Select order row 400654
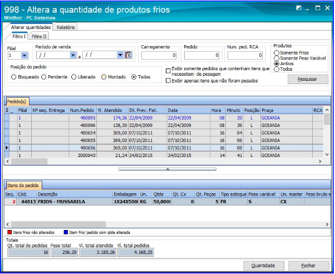 164,133
